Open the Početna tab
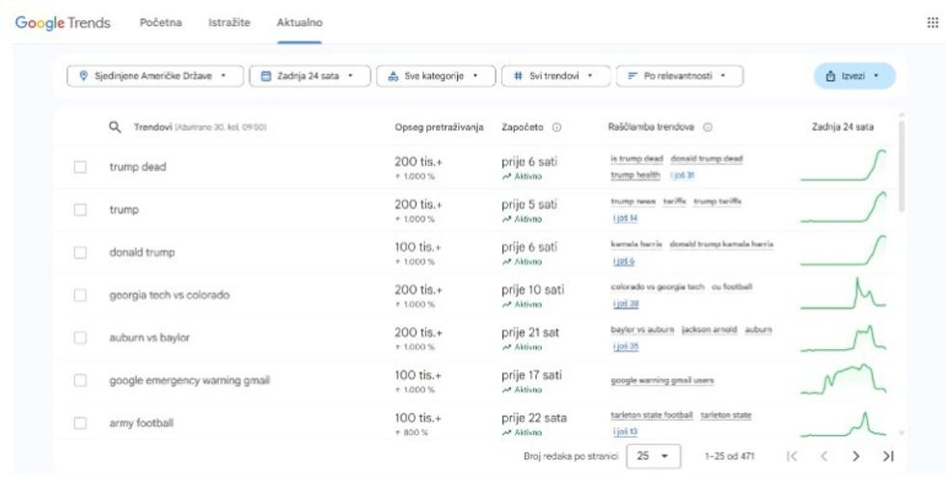Screen dimensions: 945x491 tap(161, 22)
